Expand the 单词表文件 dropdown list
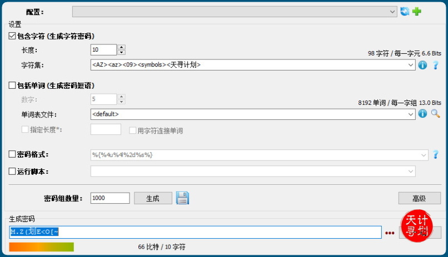 click(411, 114)
